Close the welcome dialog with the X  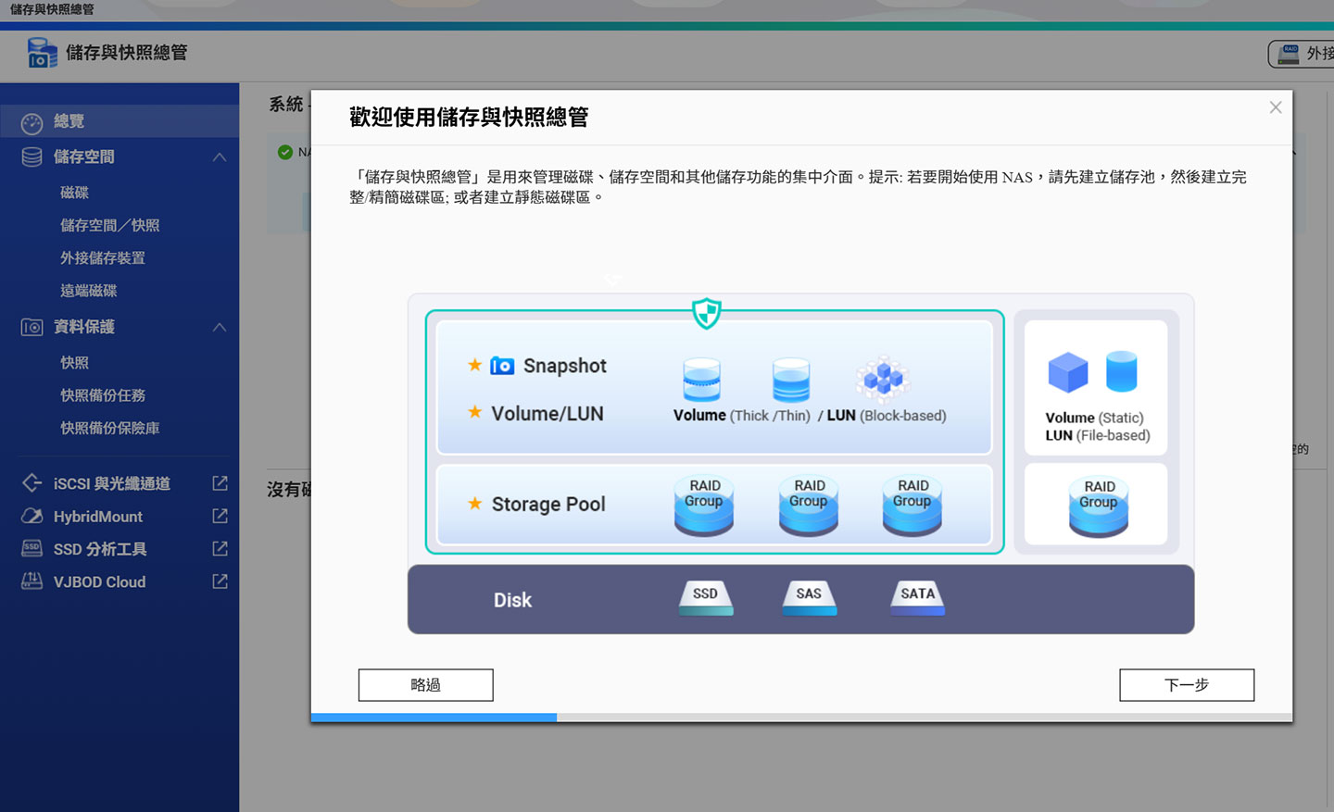tap(1276, 107)
